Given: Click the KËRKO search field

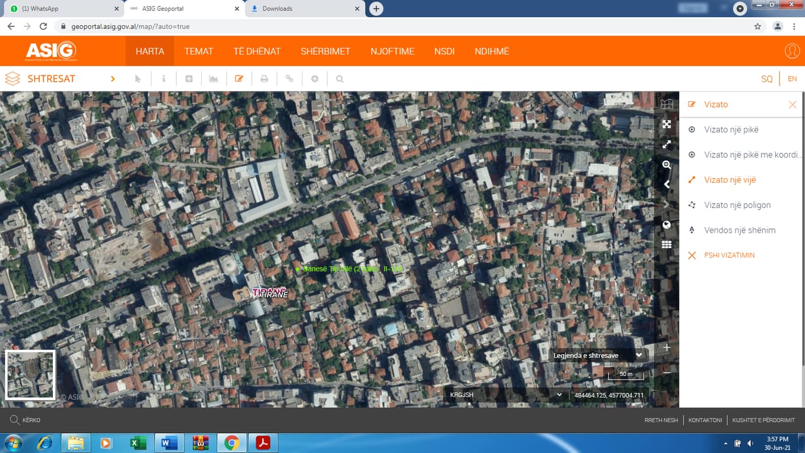Looking at the screenshot, I should (32, 420).
